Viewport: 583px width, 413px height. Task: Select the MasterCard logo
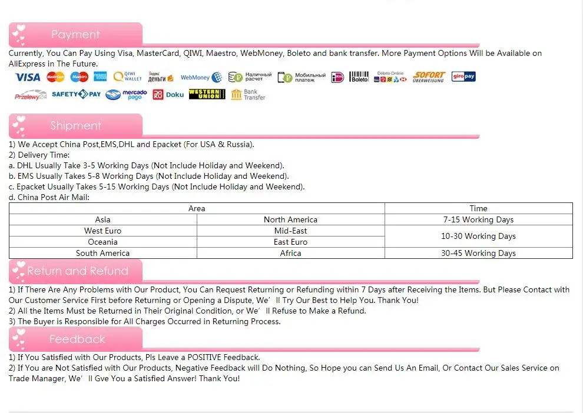tap(55, 77)
